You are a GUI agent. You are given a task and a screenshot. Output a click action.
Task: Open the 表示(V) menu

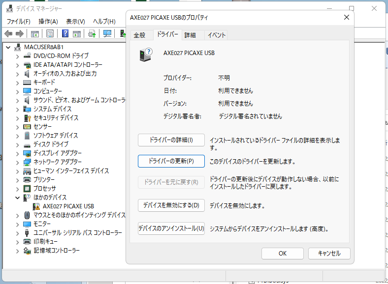pos(75,22)
